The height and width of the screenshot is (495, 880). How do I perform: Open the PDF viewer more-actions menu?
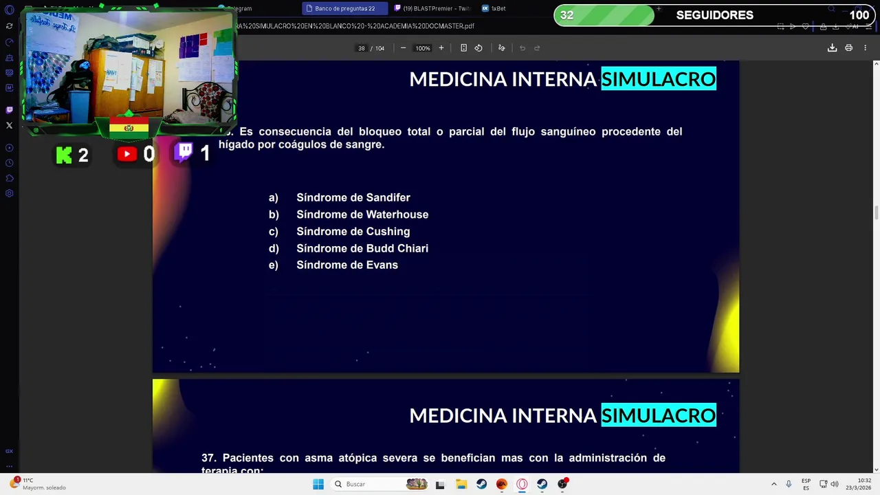866,48
